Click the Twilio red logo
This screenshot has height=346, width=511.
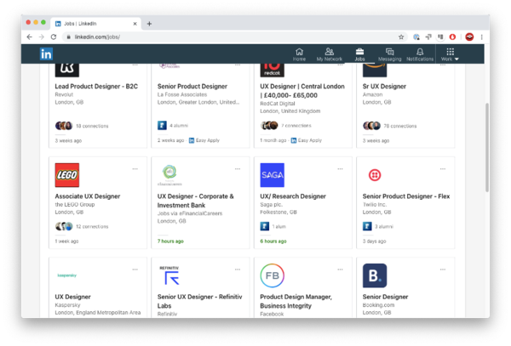click(x=375, y=175)
